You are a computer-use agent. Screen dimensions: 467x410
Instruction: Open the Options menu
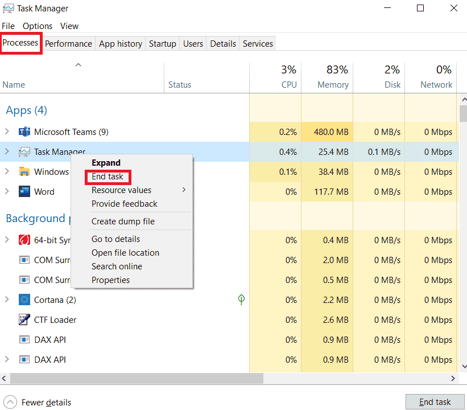38,26
